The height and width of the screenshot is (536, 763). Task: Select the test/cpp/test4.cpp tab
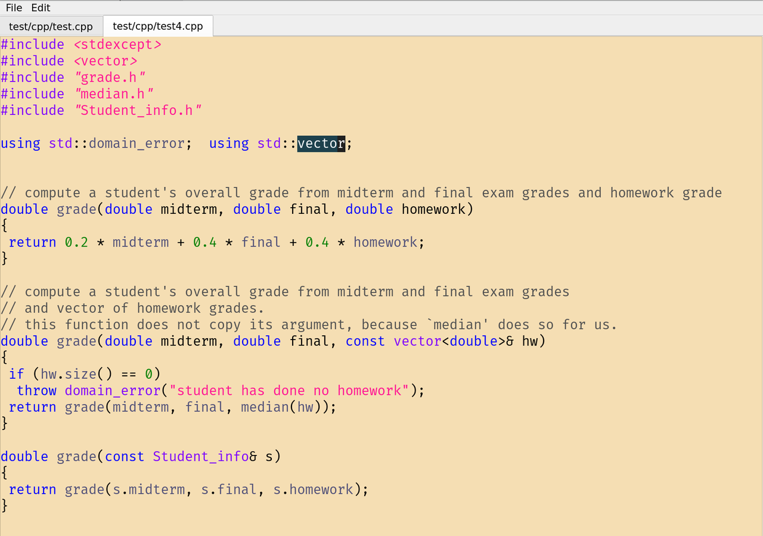[158, 26]
